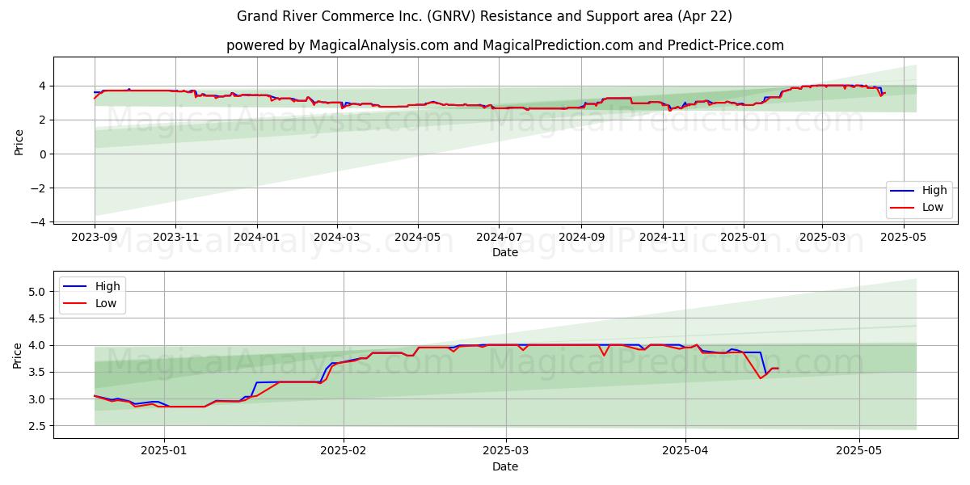Click the '0' y-axis tick in the top chart

44,154
